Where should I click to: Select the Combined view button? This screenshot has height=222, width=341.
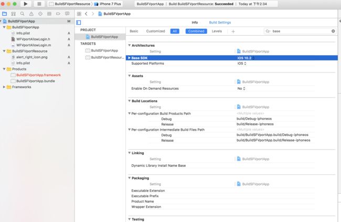click(196, 31)
